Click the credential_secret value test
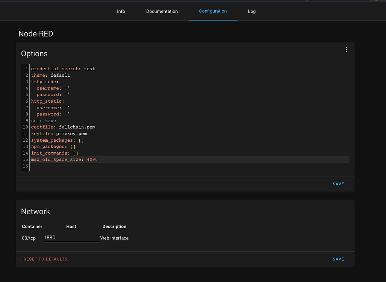 (x=89, y=68)
